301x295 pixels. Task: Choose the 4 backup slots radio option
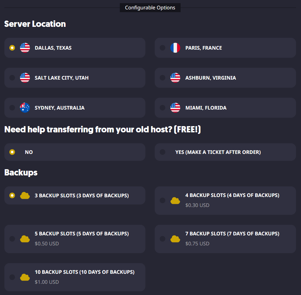point(163,200)
